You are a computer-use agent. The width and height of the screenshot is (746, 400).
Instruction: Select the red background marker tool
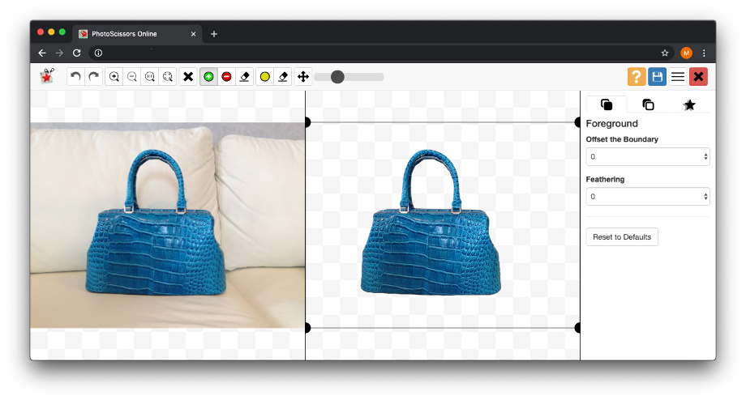[x=226, y=76]
